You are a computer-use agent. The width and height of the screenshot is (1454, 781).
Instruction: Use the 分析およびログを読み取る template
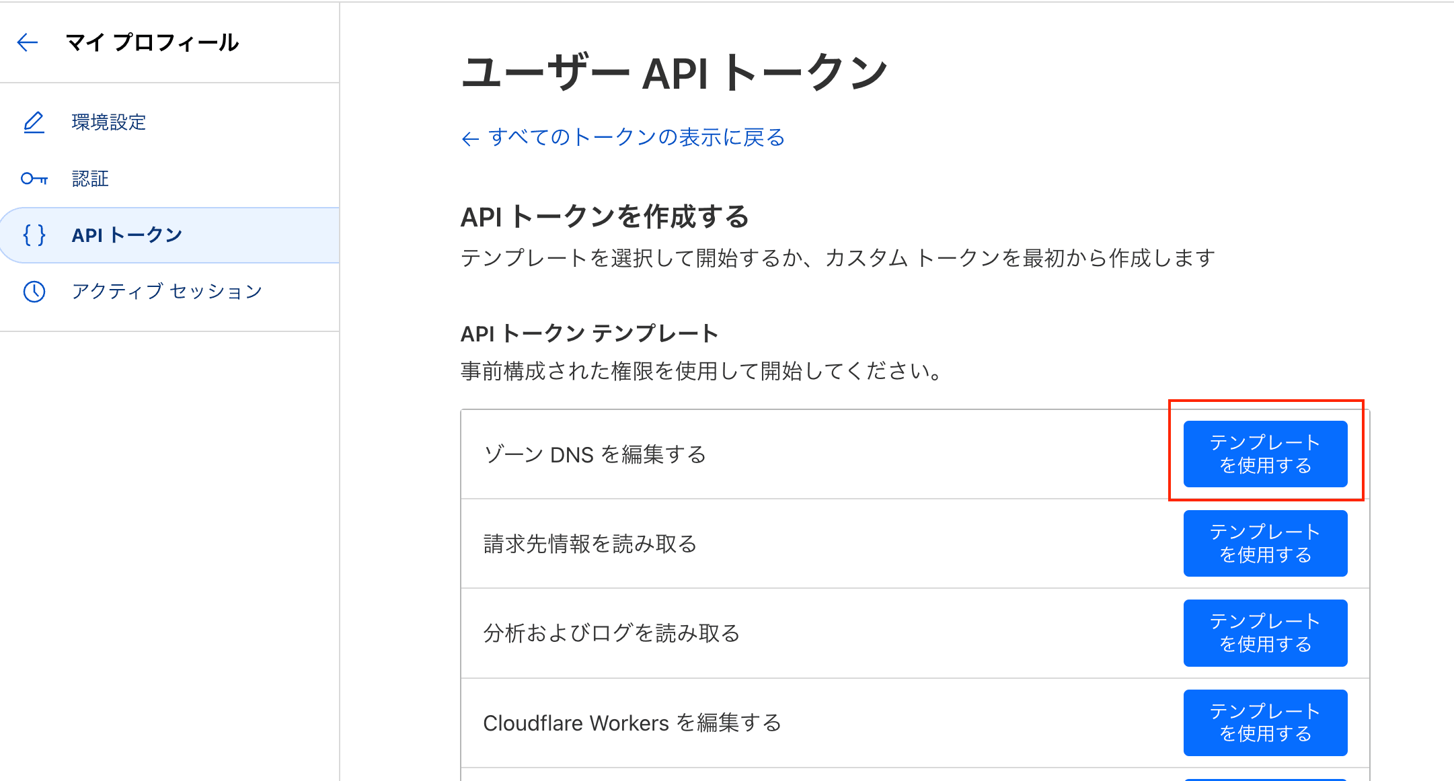(x=1265, y=633)
